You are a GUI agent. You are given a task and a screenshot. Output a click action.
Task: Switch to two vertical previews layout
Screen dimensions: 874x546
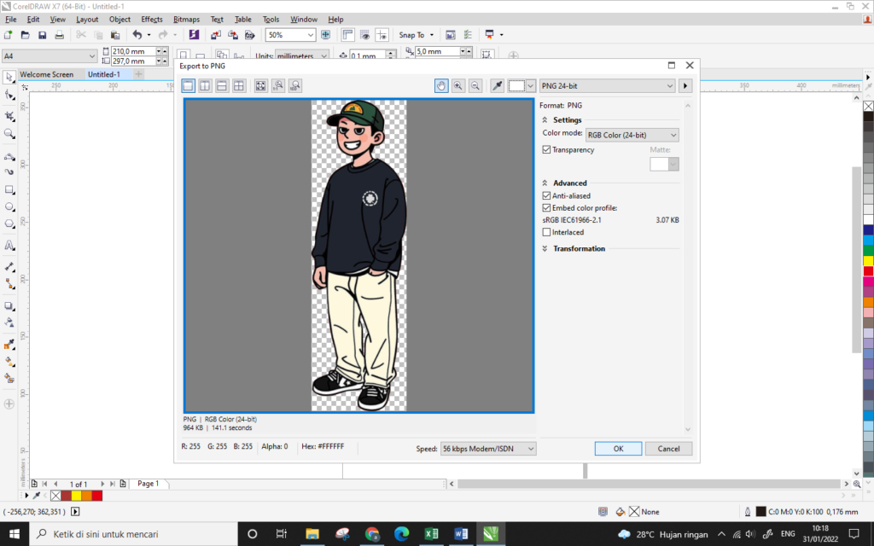(x=203, y=85)
